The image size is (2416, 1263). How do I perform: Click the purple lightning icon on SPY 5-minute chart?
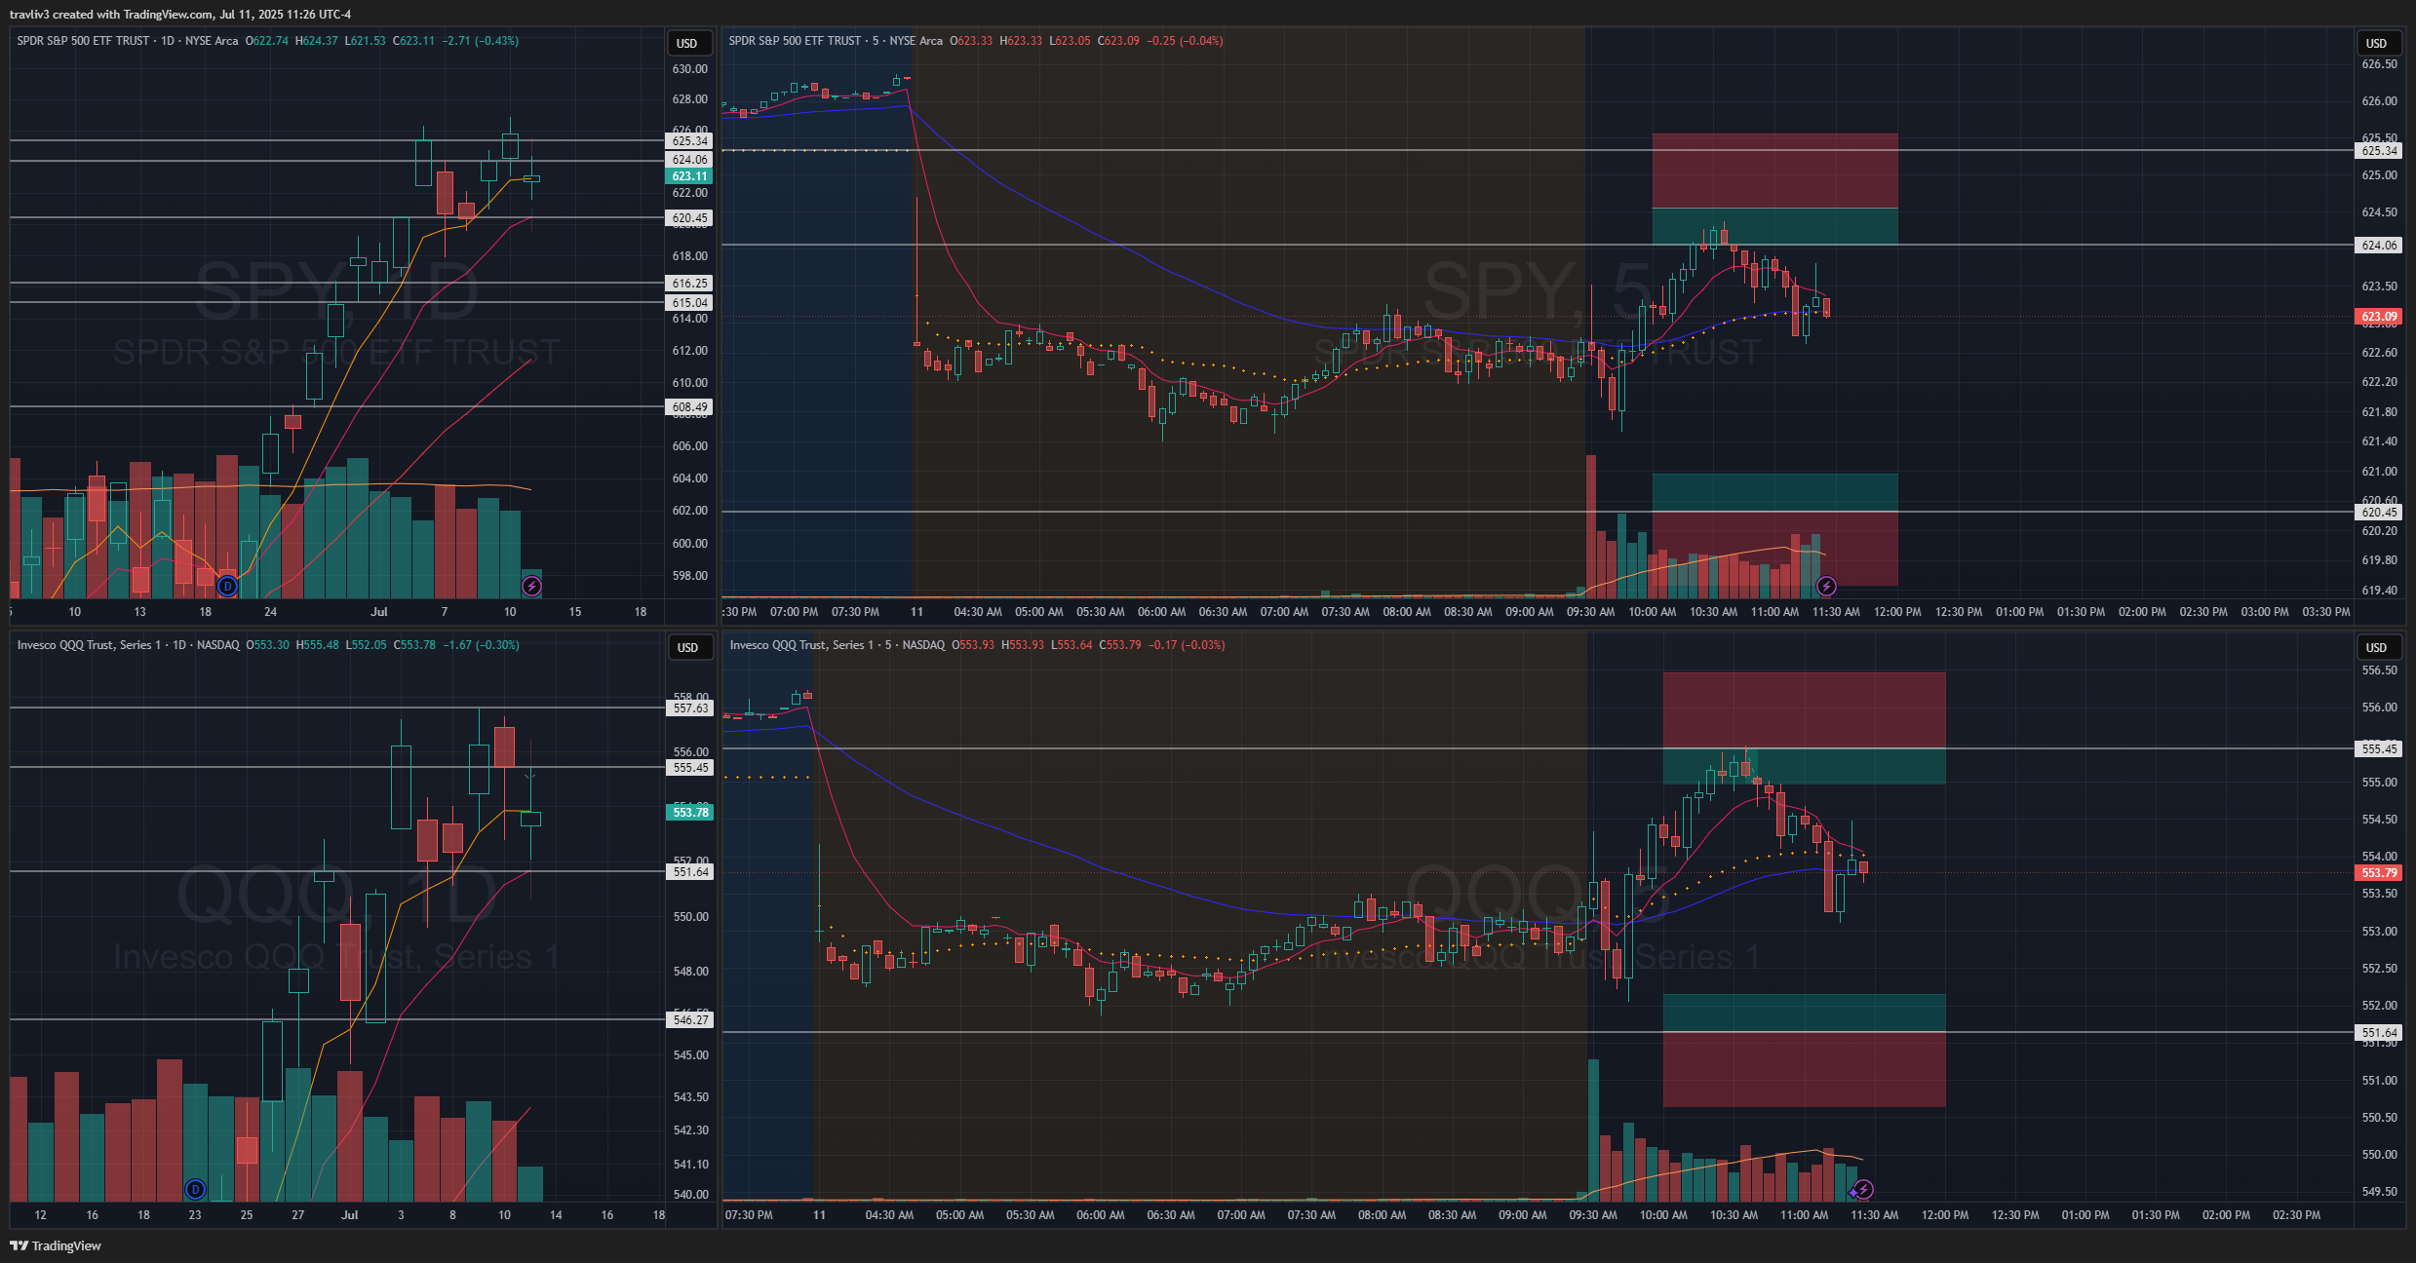[x=1826, y=586]
